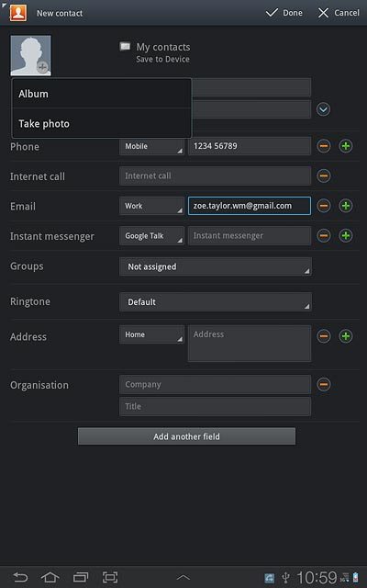367x588 pixels.
Task: Focus the Company input field
Action: click(x=215, y=385)
